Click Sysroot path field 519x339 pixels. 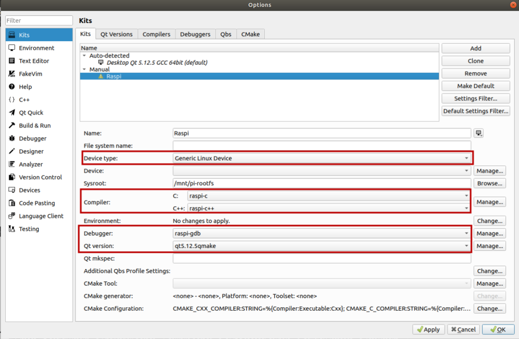click(321, 183)
